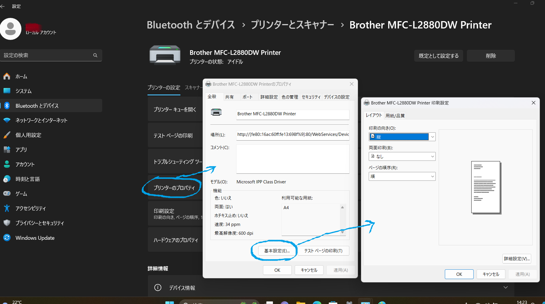Click the Privacy and Security shield icon
Screen dimensions: 545x304
click(x=7, y=223)
